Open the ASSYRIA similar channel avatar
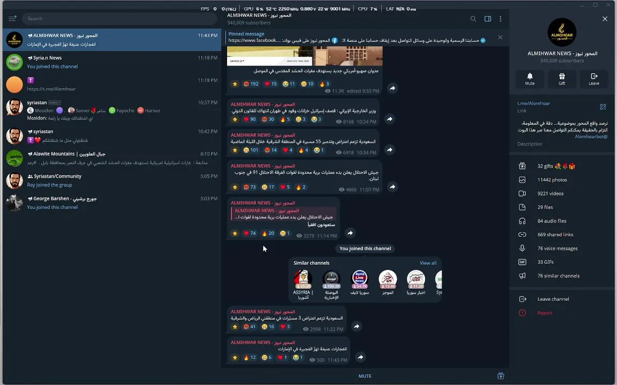The width and height of the screenshot is (617, 385). pos(303,279)
